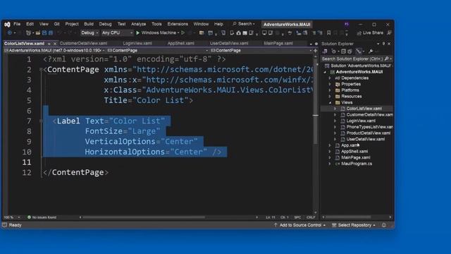Pin the ColorListView.xaml tab
This screenshot has width=451, height=254.
[49, 44]
